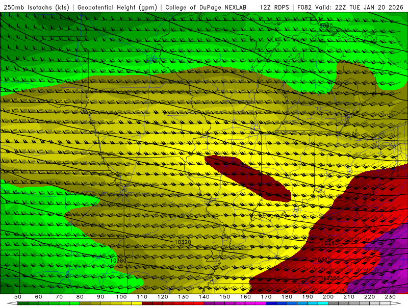
Task: Click the darkest green swatch starting at 50
Action: point(23,303)
